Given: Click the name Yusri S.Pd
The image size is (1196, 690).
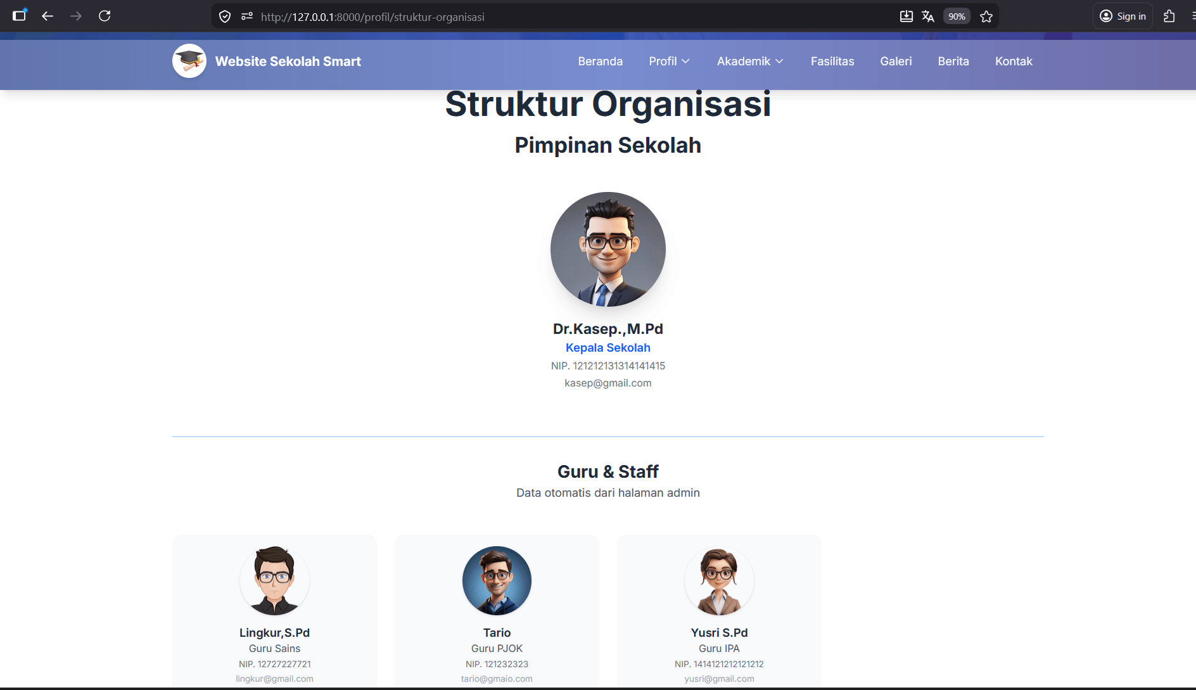Looking at the screenshot, I should [720, 633].
